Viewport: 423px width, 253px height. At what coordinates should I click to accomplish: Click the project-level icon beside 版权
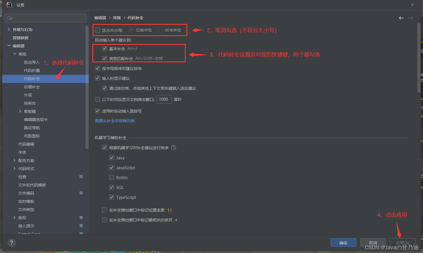click(x=81, y=217)
